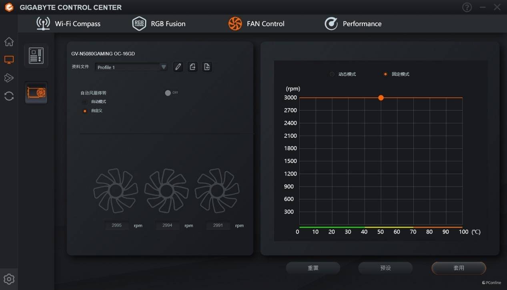Click the import profile icon
Image resolution: width=507 pixels, height=290 pixels.
tap(207, 67)
